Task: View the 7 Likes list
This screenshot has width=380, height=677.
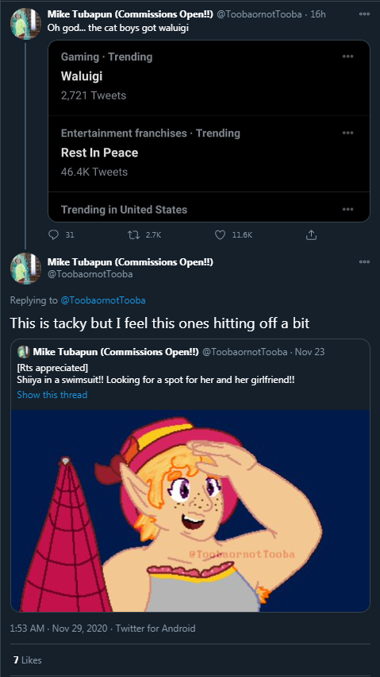Action: tap(28, 660)
